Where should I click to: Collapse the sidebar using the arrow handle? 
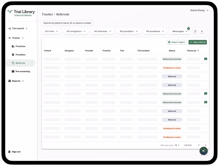[37, 21]
